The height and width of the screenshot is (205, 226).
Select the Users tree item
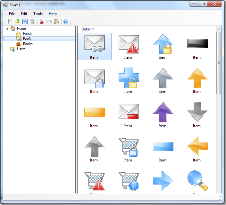point(21,49)
